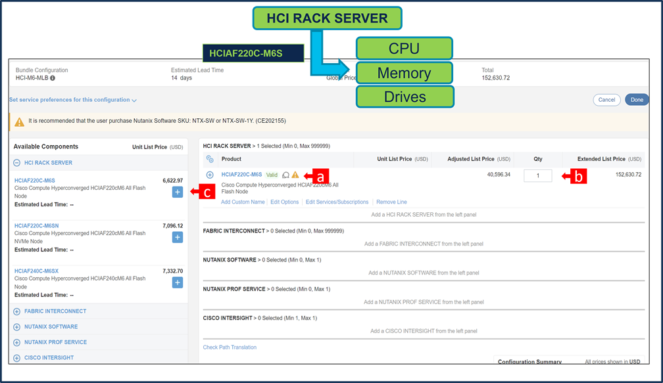
Task: Add HCIAF240C-M6SX using its plus button
Action: [178, 282]
